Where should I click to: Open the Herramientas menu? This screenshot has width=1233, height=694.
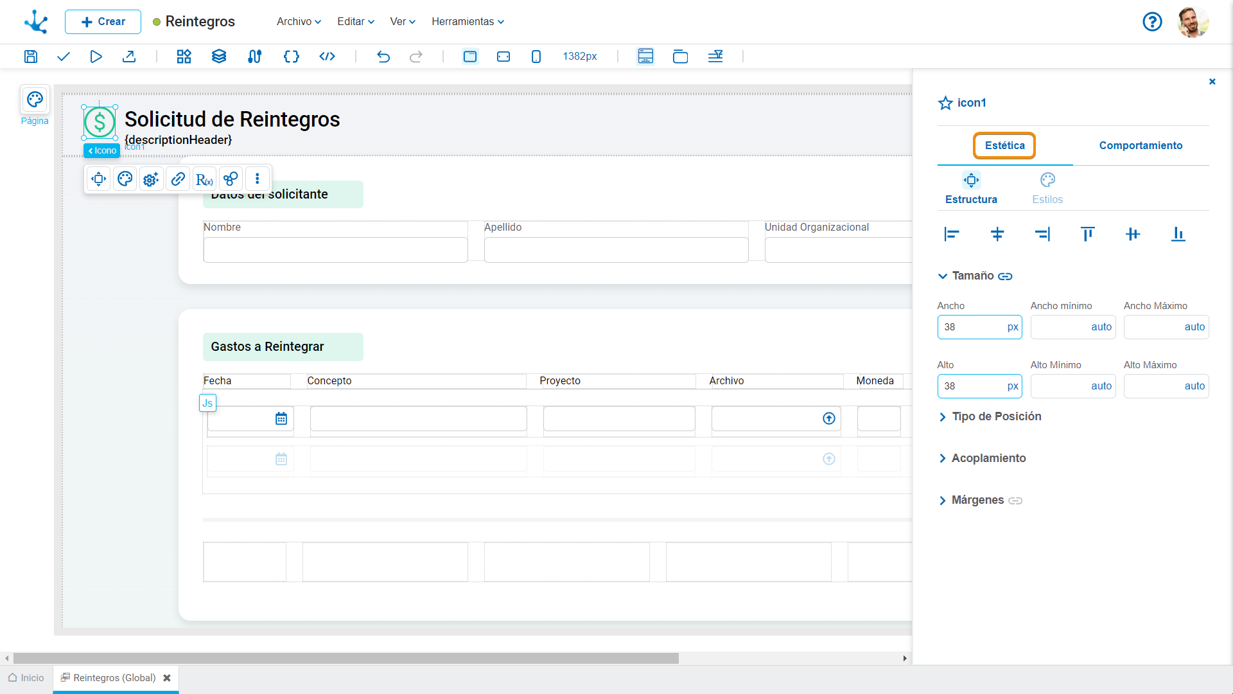coord(468,22)
